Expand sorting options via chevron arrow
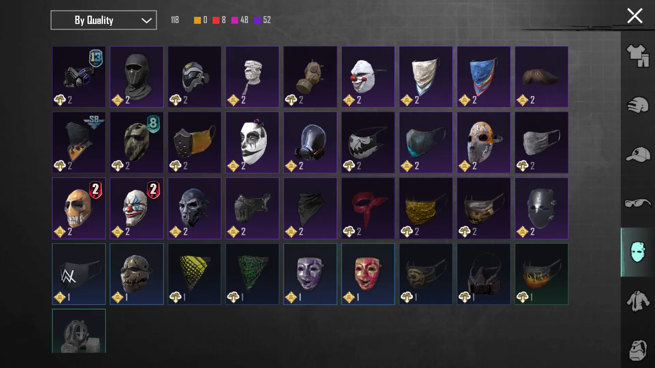The height and width of the screenshot is (368, 655). pyautogui.click(x=146, y=20)
